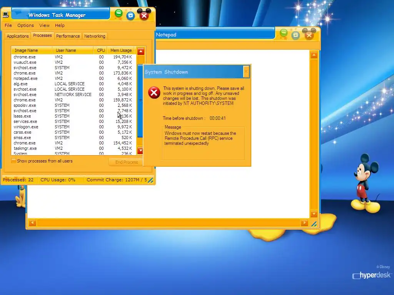Select the Processes tab

tap(42, 35)
